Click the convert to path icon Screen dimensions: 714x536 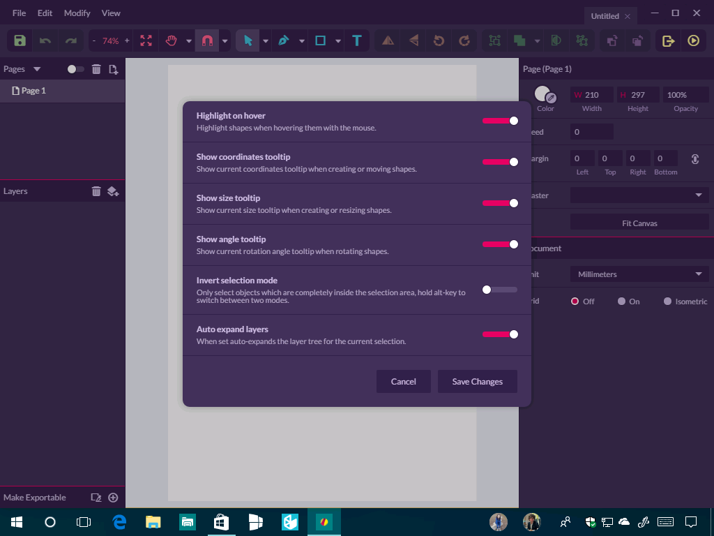coord(582,40)
